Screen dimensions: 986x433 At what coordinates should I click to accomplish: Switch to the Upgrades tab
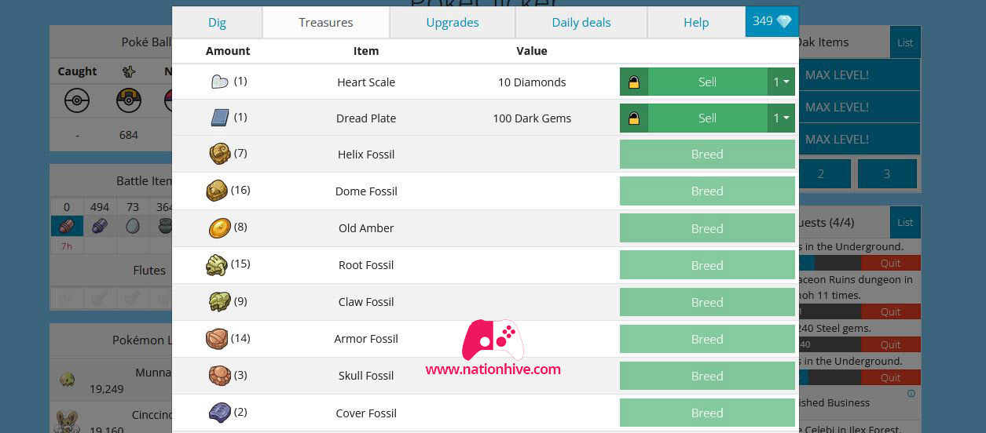(453, 22)
